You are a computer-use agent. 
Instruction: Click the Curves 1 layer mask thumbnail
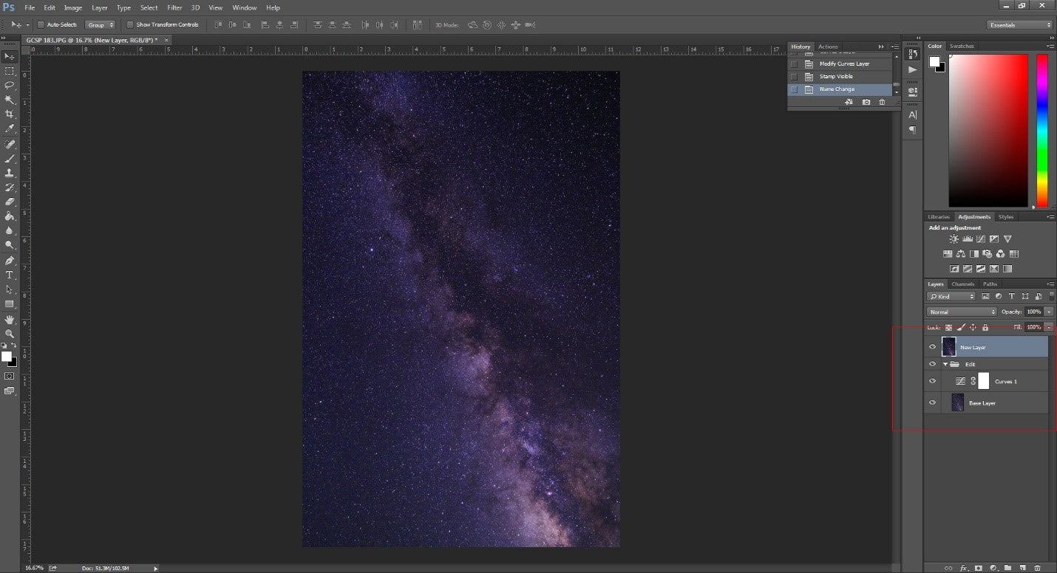[x=984, y=382]
